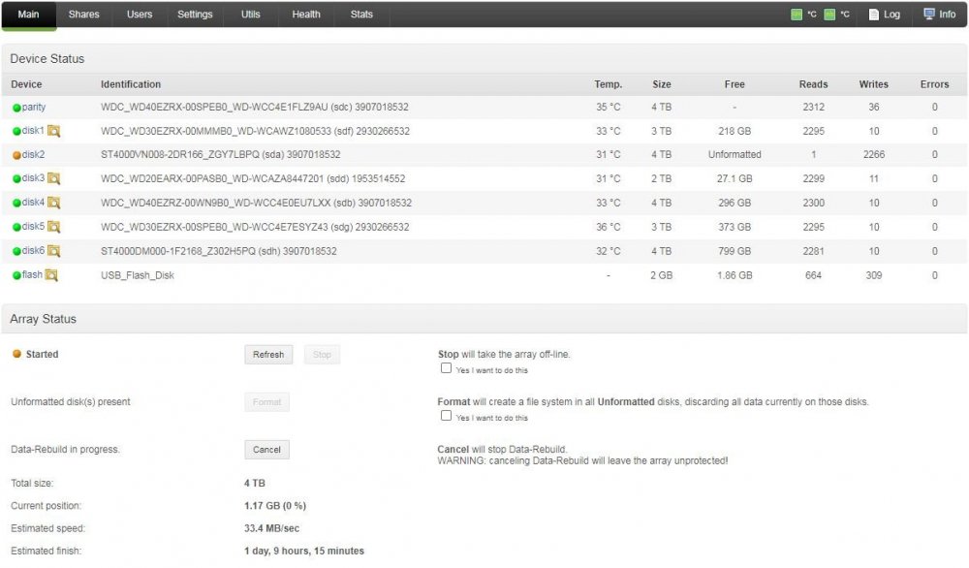Open the Users tab
Viewport: 969px width, 568px height.
point(140,15)
